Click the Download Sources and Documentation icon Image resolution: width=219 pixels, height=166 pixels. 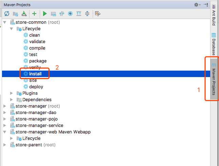(x=24, y=14)
